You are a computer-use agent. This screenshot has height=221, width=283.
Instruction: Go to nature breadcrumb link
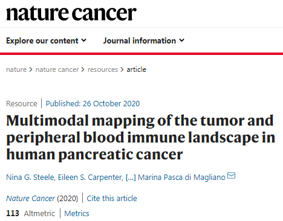click(x=16, y=69)
